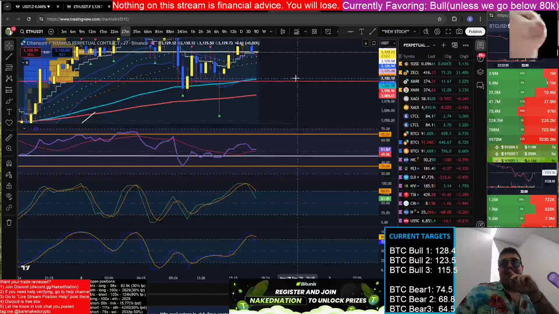Open the timeframe interval dropdown arrow
This screenshot has width=559, height=314.
[271, 32]
